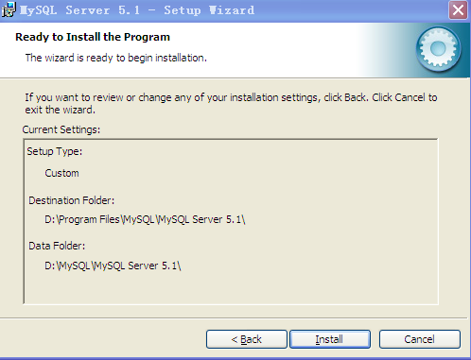Go back with the Back button

pyautogui.click(x=247, y=339)
